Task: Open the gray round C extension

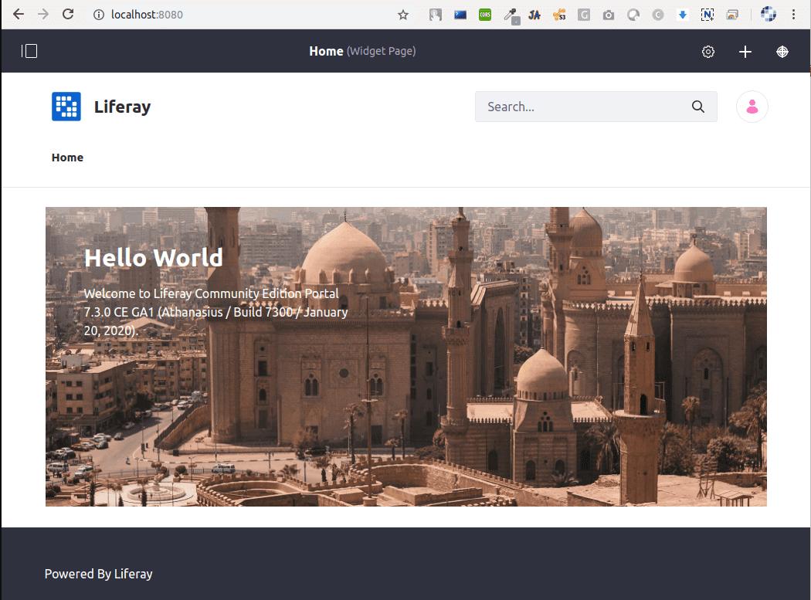Action: click(x=658, y=15)
